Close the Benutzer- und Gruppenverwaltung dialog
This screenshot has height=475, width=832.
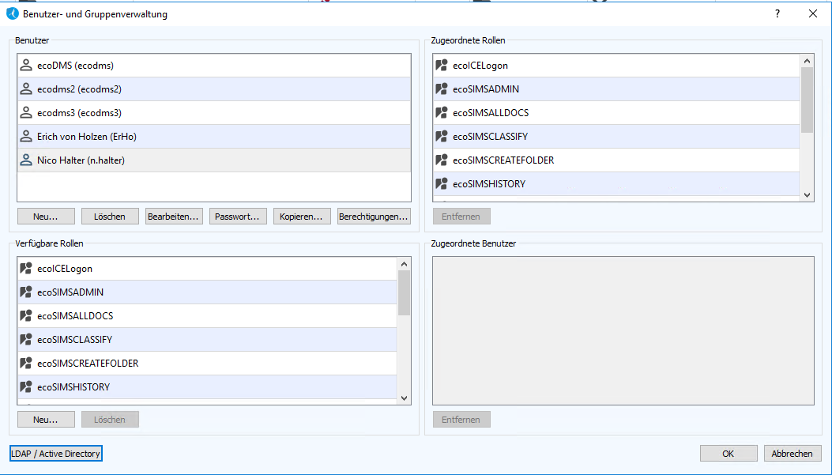click(813, 13)
